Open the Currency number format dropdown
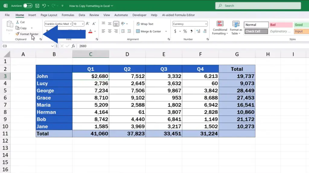Viewport: 309px width, 173px height. [206, 24]
